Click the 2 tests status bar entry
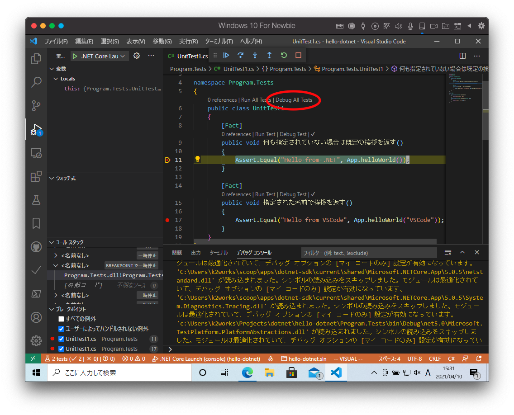This screenshot has width=514, height=415. pyautogui.click(x=80, y=358)
